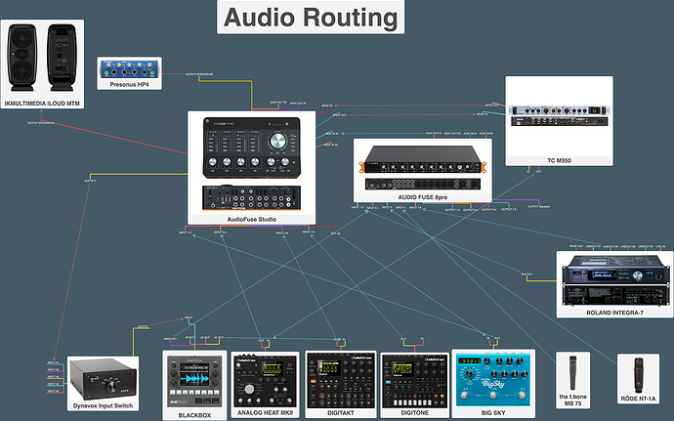This screenshot has width=674, height=421.
Task: Click the BIG SKY caption
Action: tap(493, 413)
